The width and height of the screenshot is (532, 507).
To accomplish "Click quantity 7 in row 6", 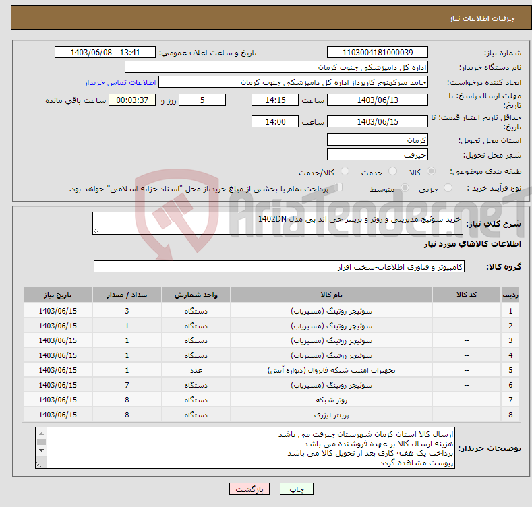I will click(x=127, y=385).
